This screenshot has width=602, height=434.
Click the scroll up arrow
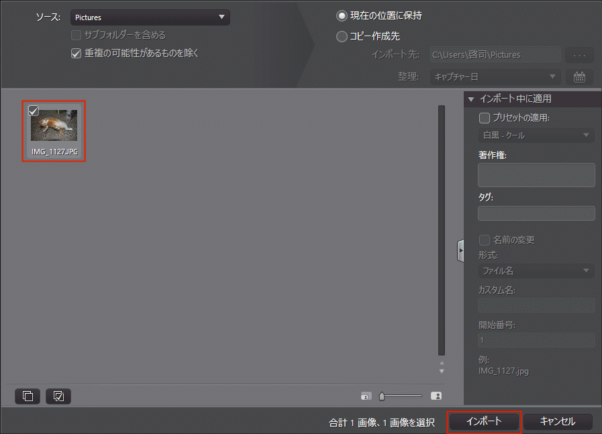pyautogui.click(x=442, y=363)
